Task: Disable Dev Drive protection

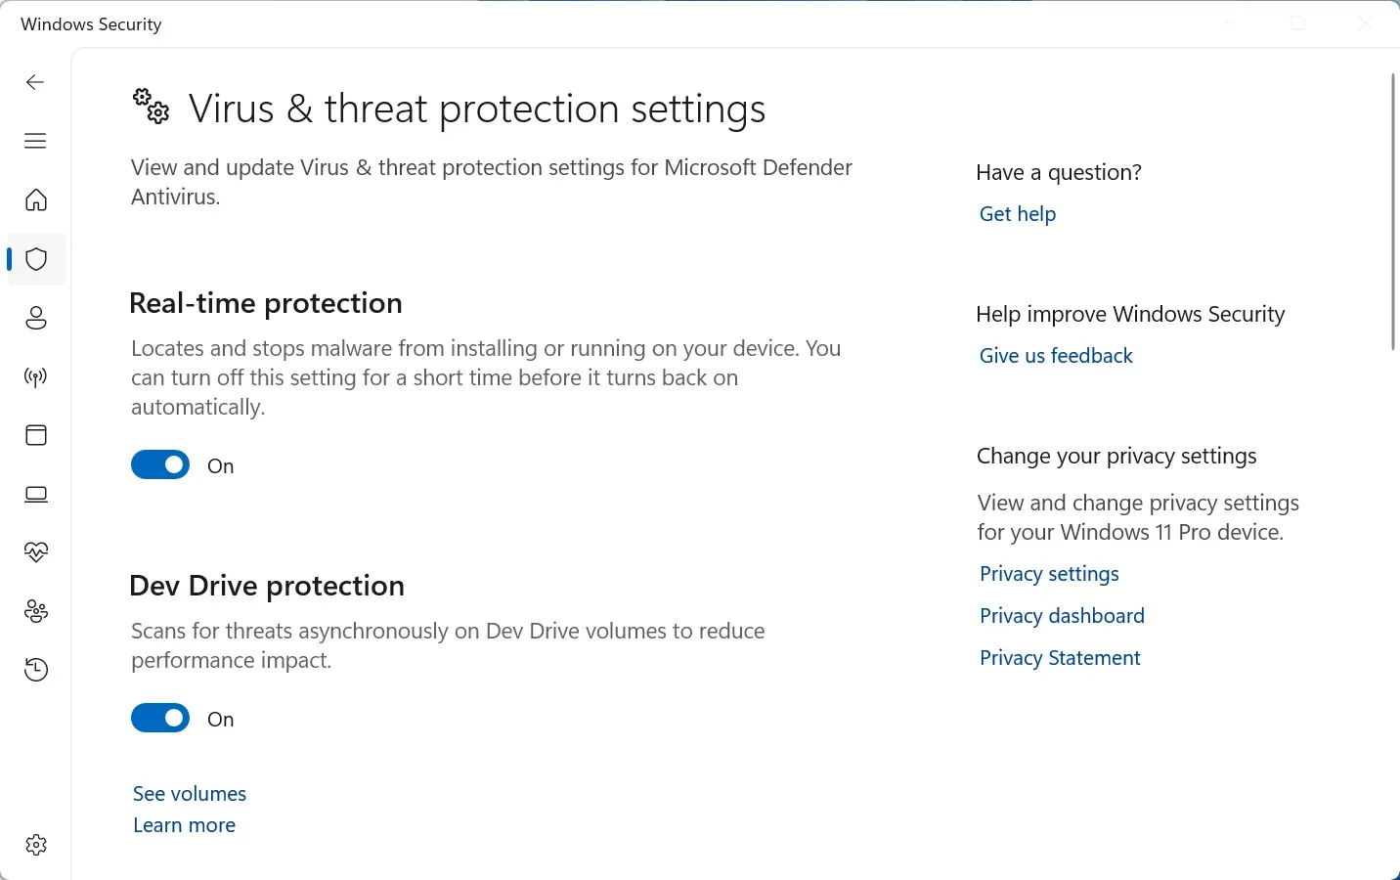Action: (x=160, y=718)
